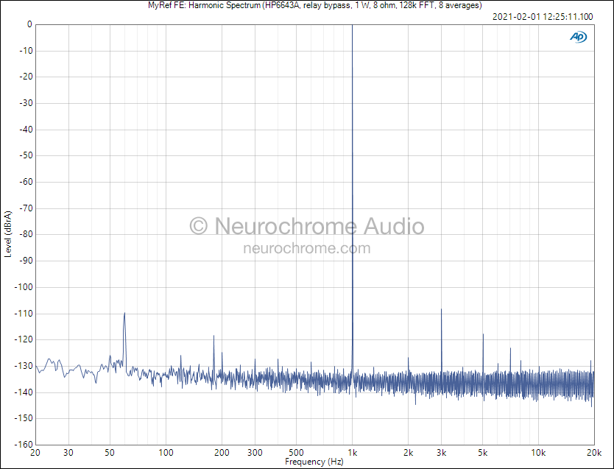Click the '100' frequency tick label
This screenshot has height=469, width=614.
[x=166, y=453]
